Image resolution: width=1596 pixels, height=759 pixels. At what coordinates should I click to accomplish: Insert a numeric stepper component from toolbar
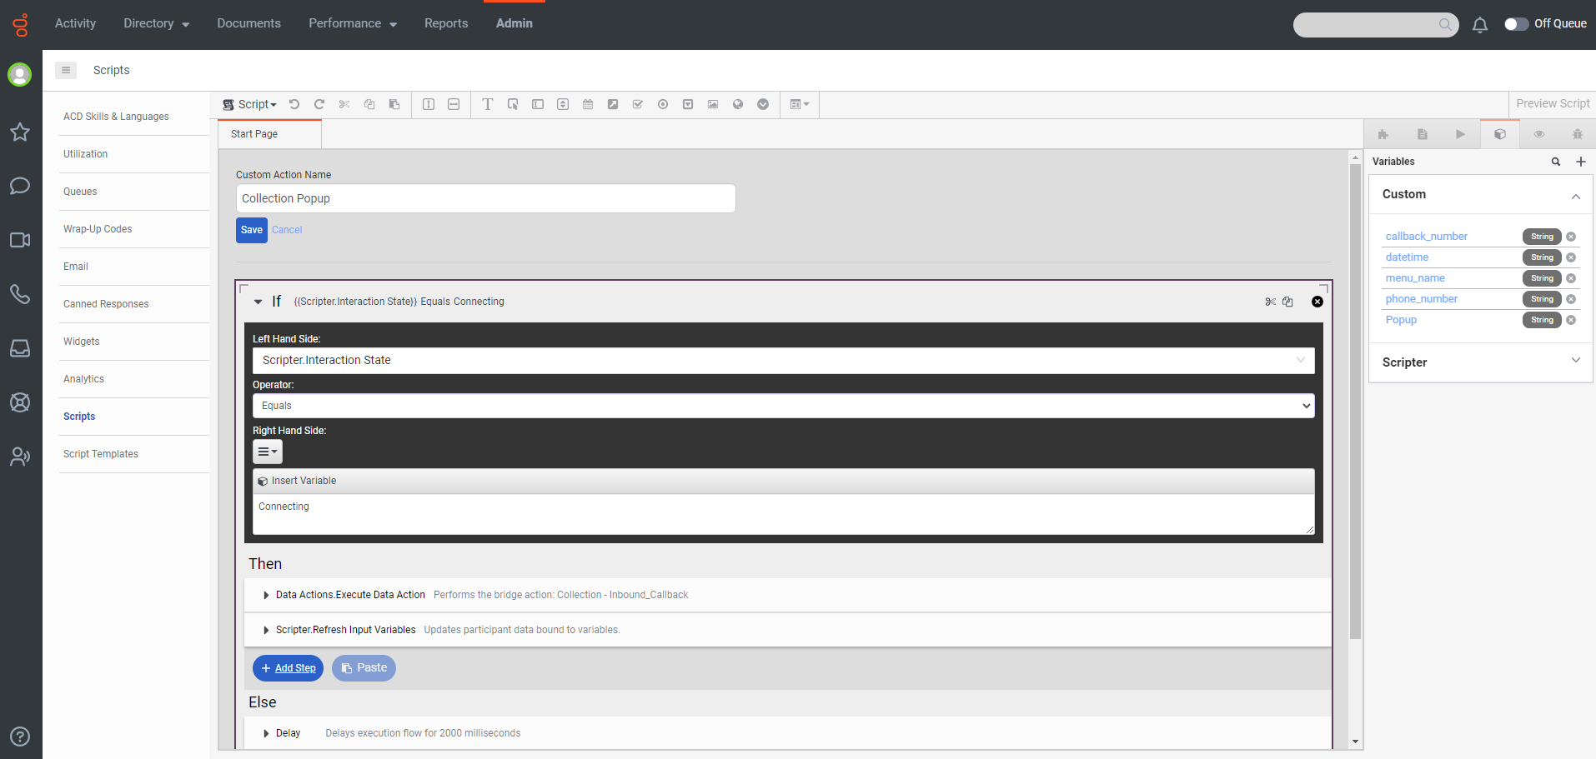click(563, 104)
